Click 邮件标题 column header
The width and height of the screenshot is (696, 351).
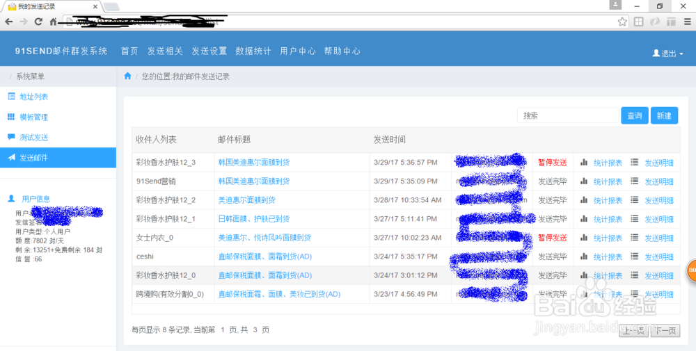pyautogui.click(x=235, y=140)
